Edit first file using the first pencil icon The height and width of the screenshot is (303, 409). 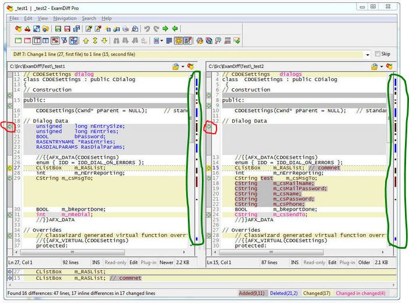tap(89, 29)
